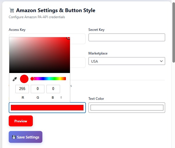175x148 pixels.
Task: Click the floppy disk icon in Save Settings
Action: tap(14, 137)
